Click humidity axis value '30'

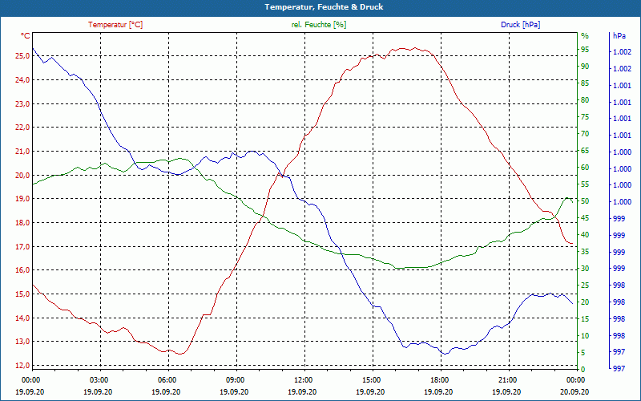pos(585,269)
